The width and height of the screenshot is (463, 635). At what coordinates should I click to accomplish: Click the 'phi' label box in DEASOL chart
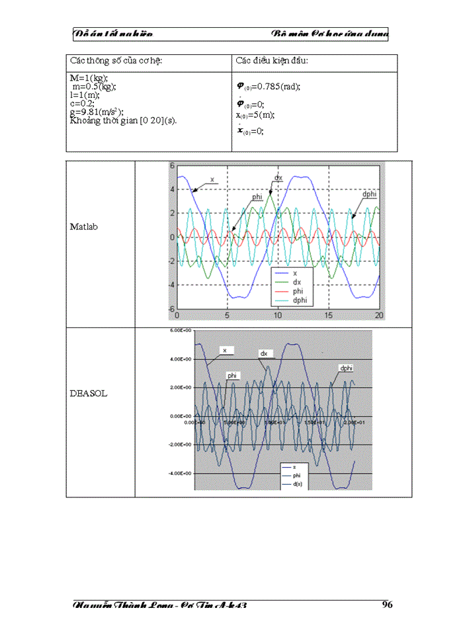(x=232, y=375)
